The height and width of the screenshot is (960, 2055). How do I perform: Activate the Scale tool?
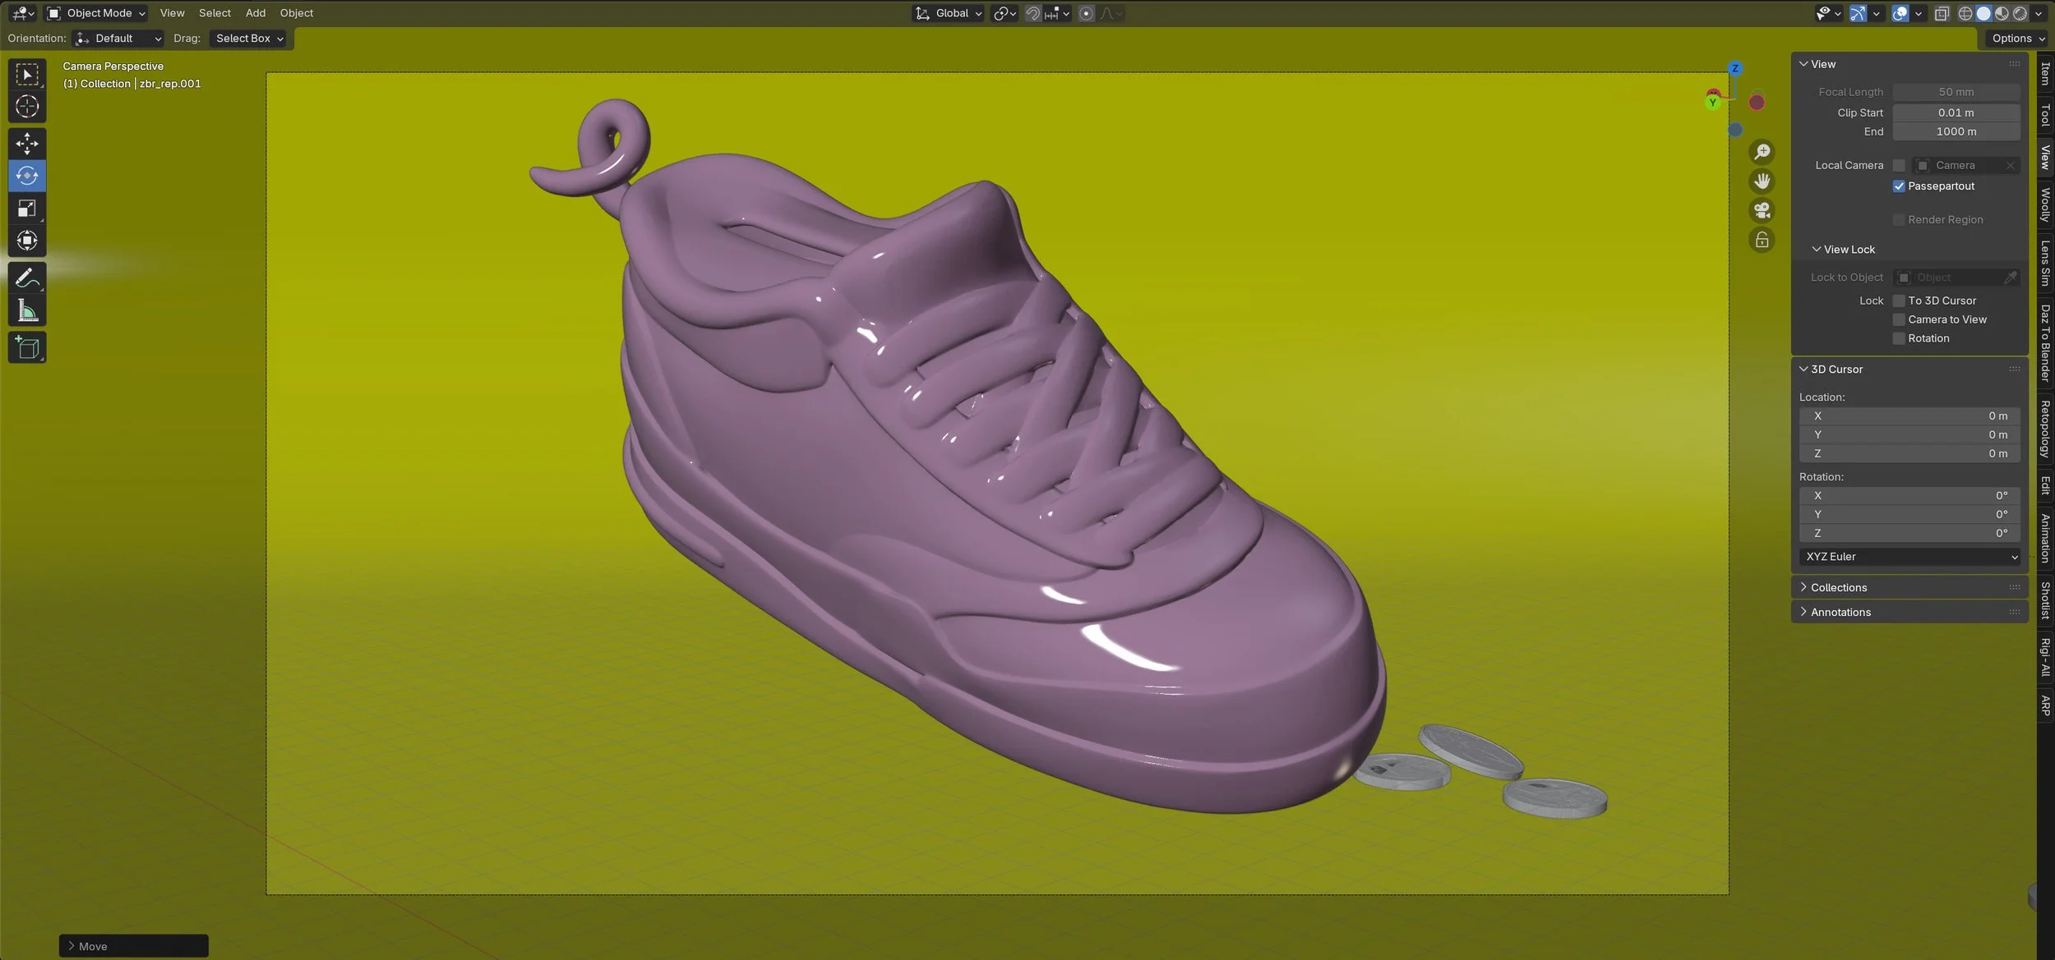27,209
